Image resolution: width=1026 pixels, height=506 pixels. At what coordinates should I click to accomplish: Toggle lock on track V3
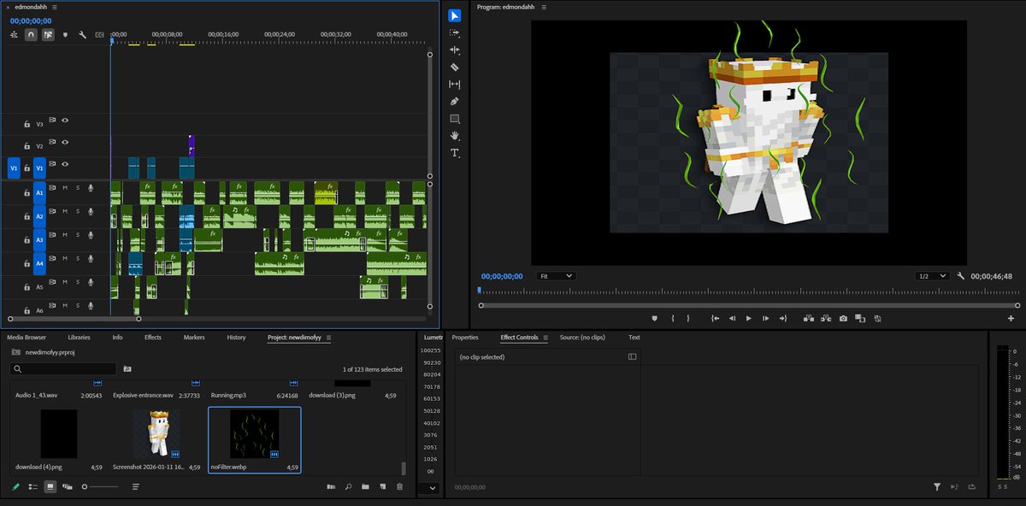(x=27, y=124)
